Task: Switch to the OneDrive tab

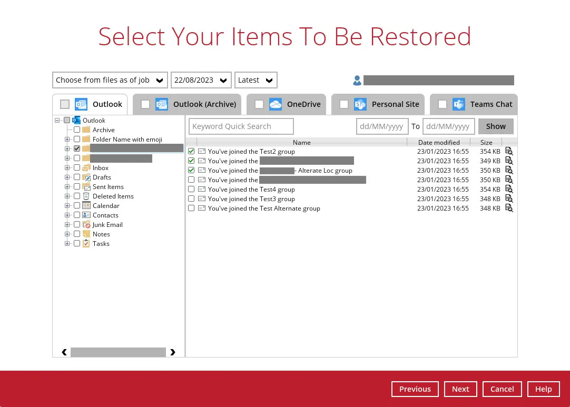Action: (x=287, y=104)
